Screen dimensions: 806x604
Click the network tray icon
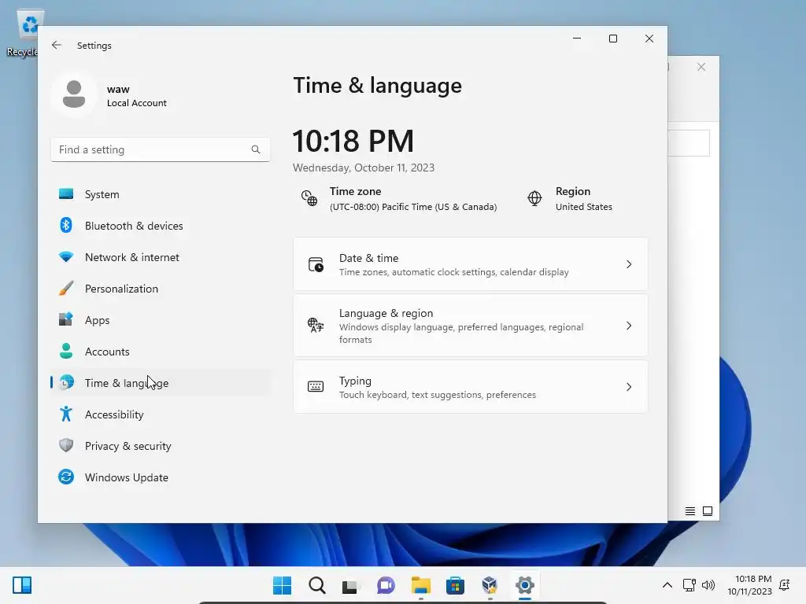coord(689,585)
